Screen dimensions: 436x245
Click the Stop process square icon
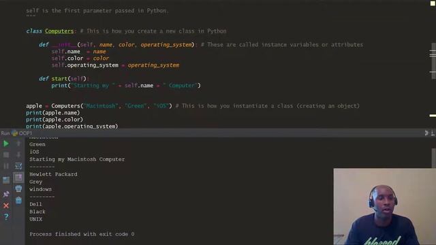[6, 155]
